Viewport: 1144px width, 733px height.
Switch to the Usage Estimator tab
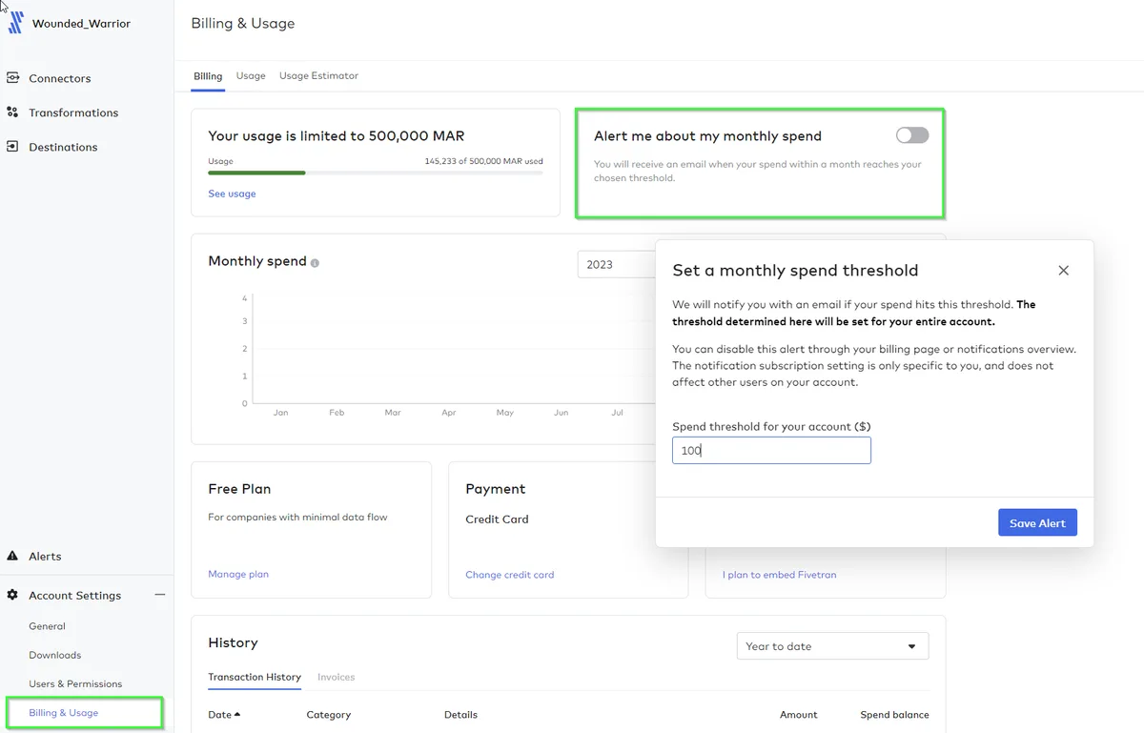[x=318, y=76]
